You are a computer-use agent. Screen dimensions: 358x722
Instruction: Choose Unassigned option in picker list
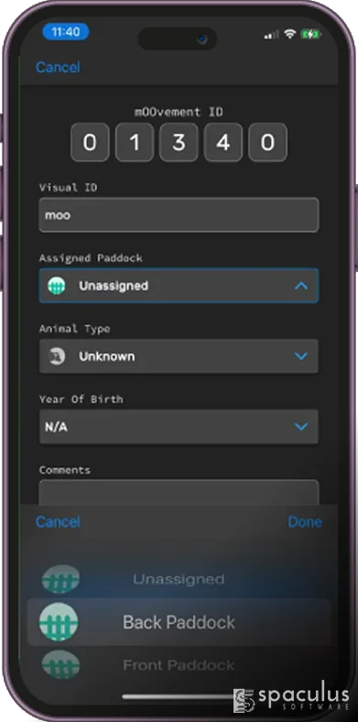coord(179,579)
